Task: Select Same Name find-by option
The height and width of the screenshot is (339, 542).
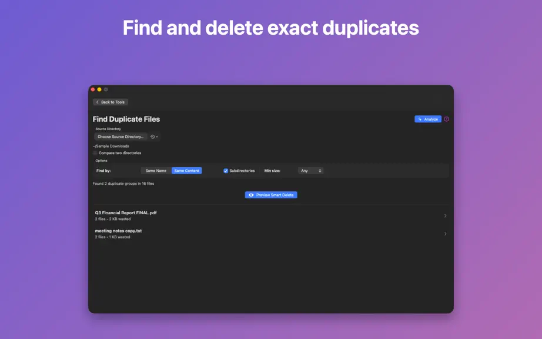Action: 156,171
